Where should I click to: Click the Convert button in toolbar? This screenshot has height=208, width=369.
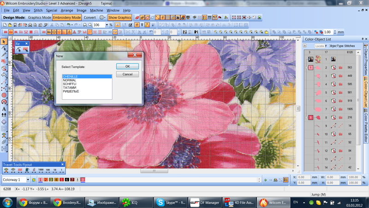pyautogui.click(x=89, y=18)
